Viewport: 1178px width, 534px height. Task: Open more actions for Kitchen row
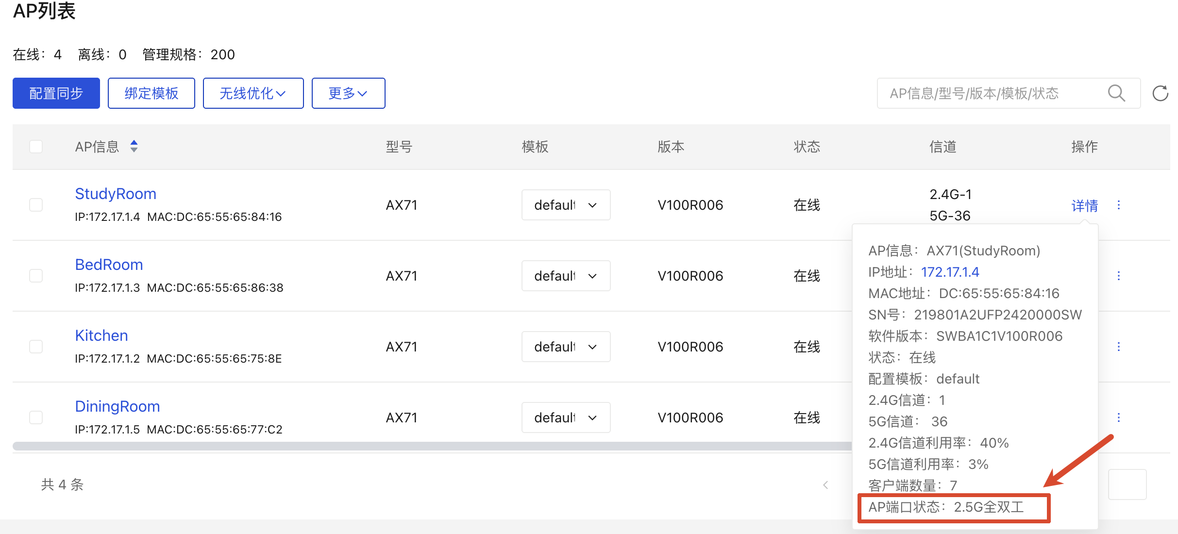coord(1119,347)
